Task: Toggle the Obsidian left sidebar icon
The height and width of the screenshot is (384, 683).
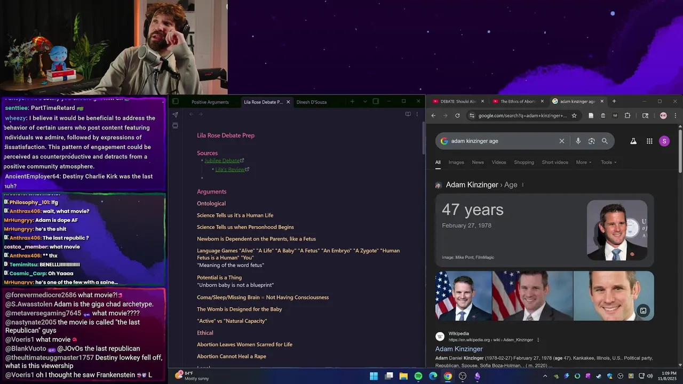Action: point(175,101)
